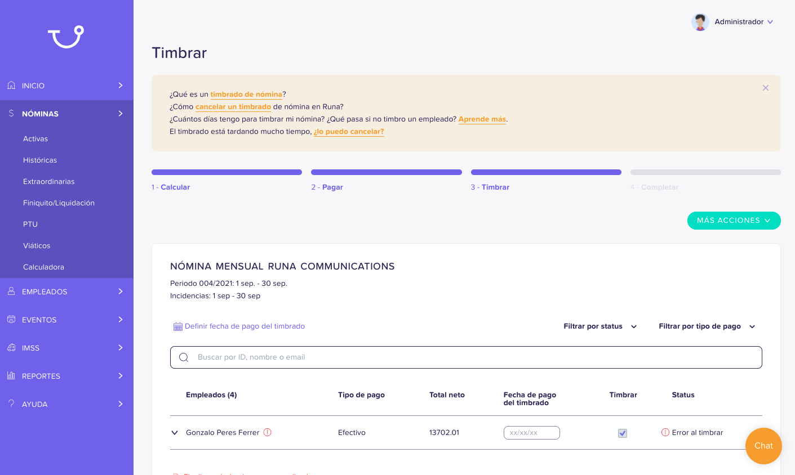Screen dimensions: 795x475
Task: Close the info banner with X
Action: (766, 88)
